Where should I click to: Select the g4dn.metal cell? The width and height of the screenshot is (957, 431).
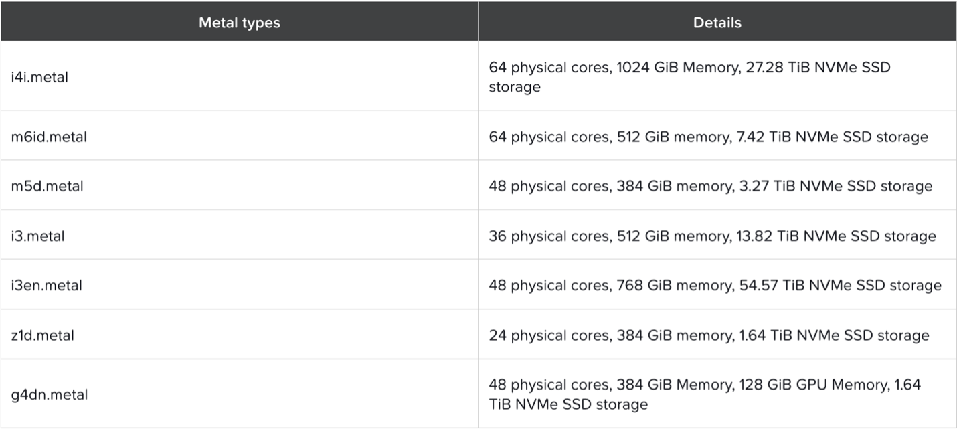49,394
